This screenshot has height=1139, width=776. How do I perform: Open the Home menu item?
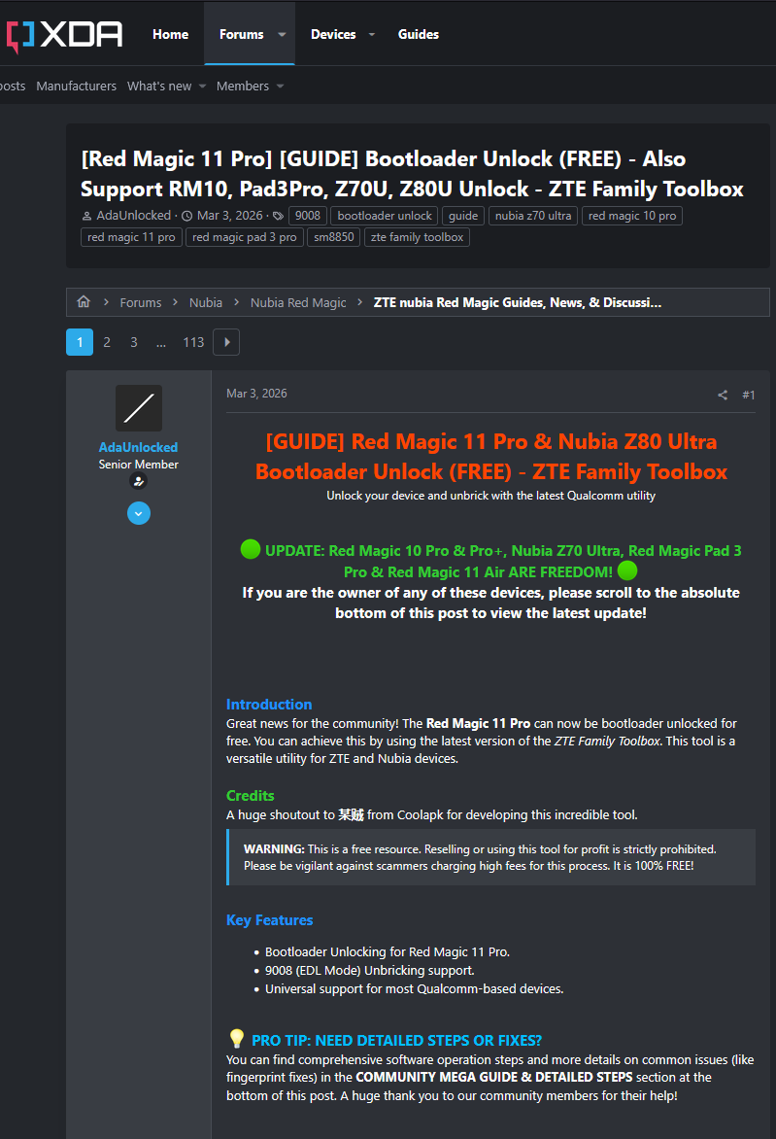click(171, 34)
